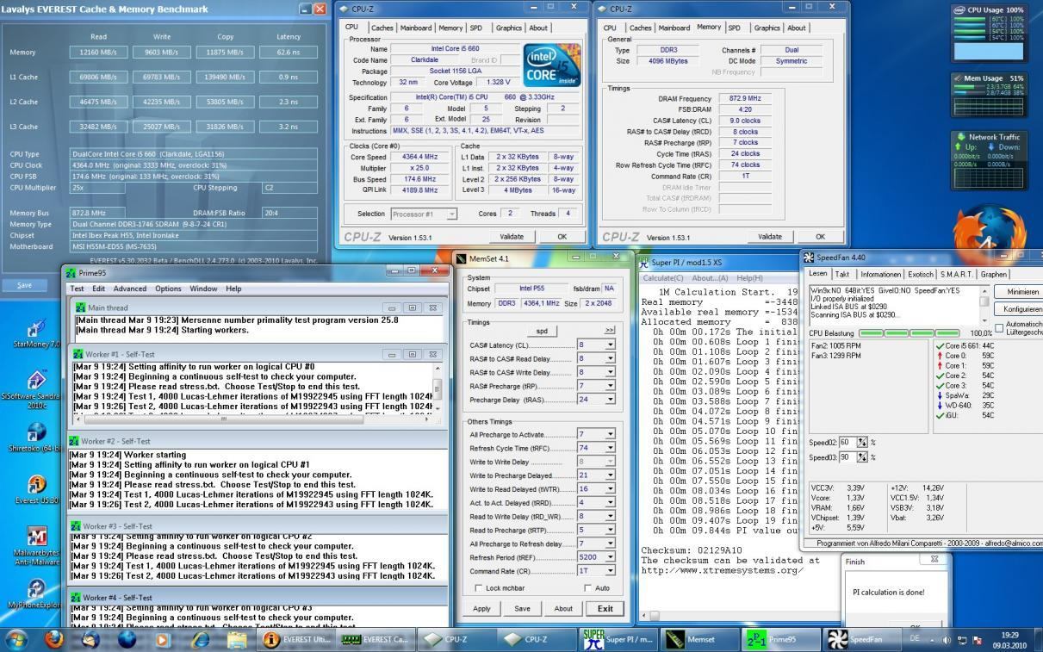1043x652 pixels.
Task: Enable Lock mchbar checkbox in MemSet
Action: [479, 587]
